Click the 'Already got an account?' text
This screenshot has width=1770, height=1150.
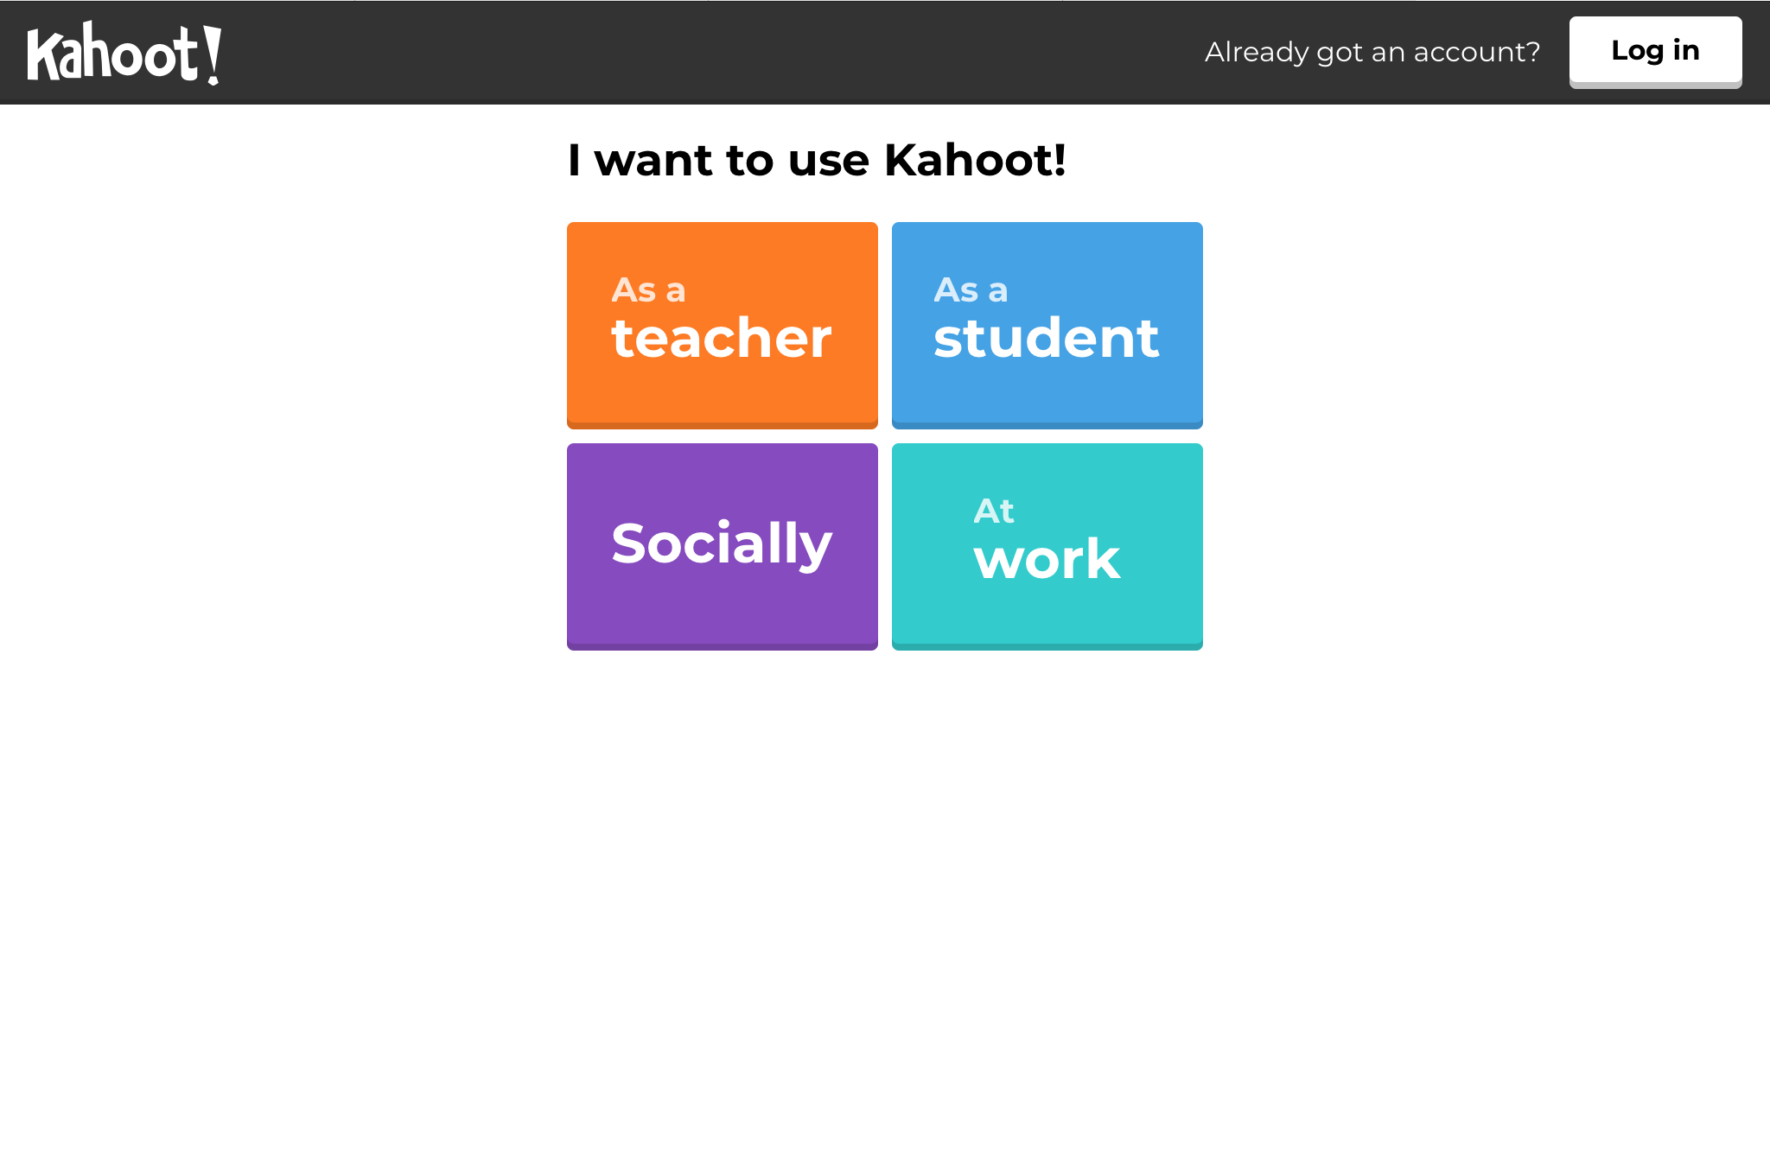coord(1372,52)
